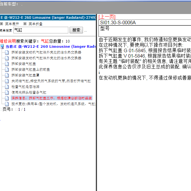The image size is (191, 191).
Task: Click line 在这种情况下, 要使用以下操作项目列表
Action: click(141, 45)
